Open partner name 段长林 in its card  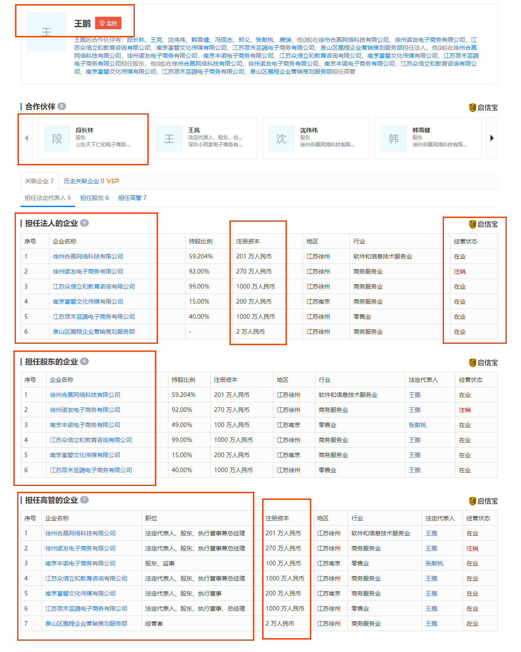coord(85,130)
